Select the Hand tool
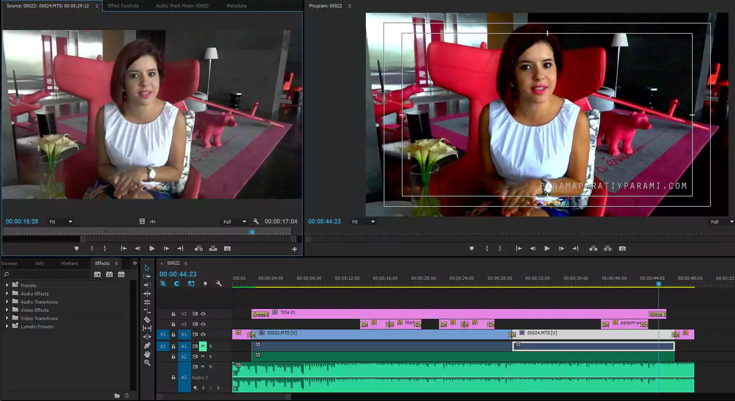Viewport: 735px width, 401px height. [147, 354]
